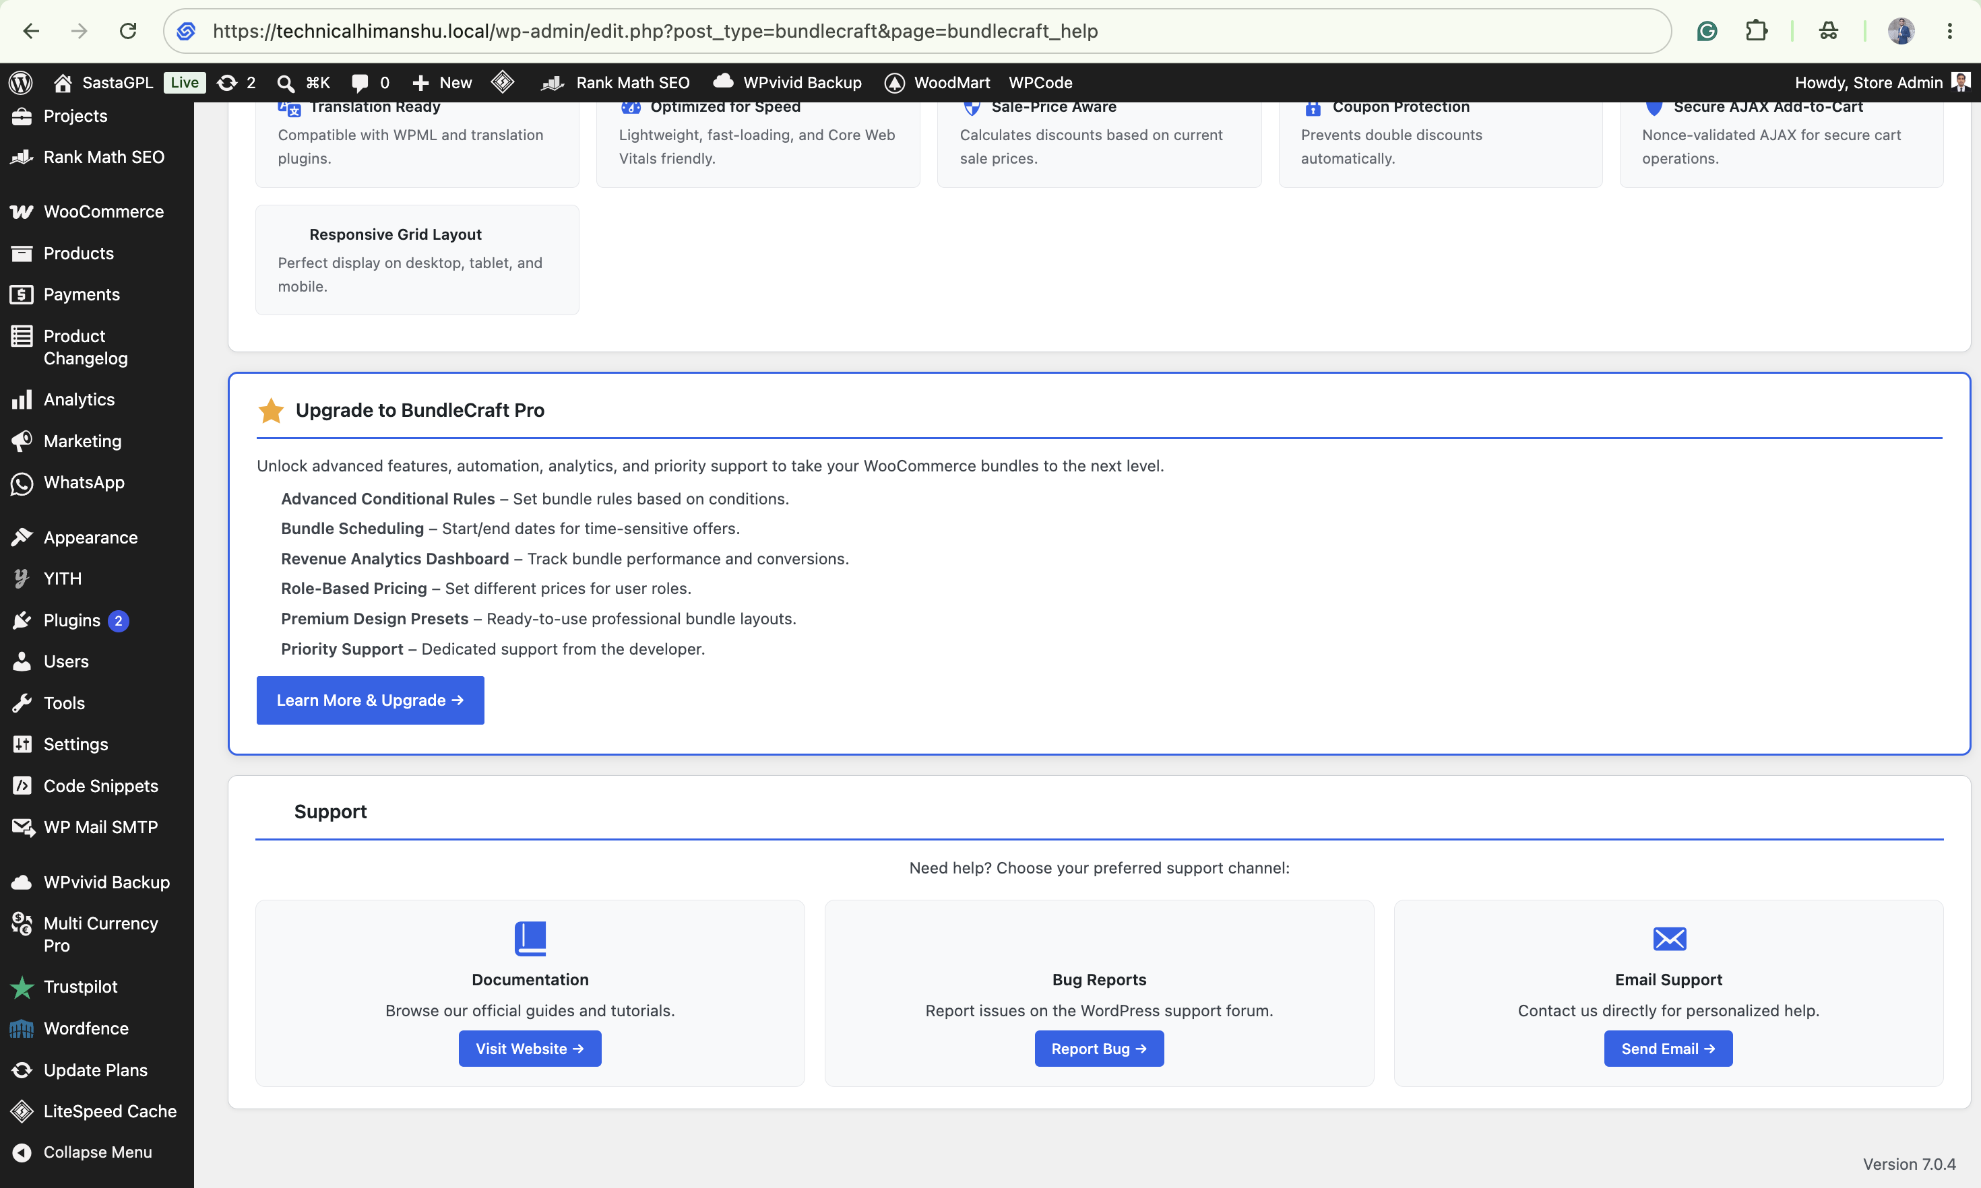Open Update Plans in the sidebar
The image size is (1981, 1188).
point(97,1070)
